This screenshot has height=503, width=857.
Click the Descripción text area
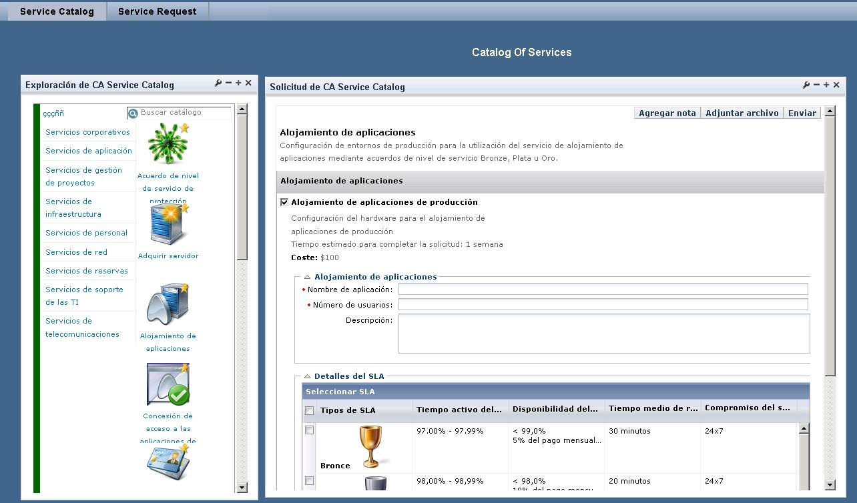click(604, 334)
